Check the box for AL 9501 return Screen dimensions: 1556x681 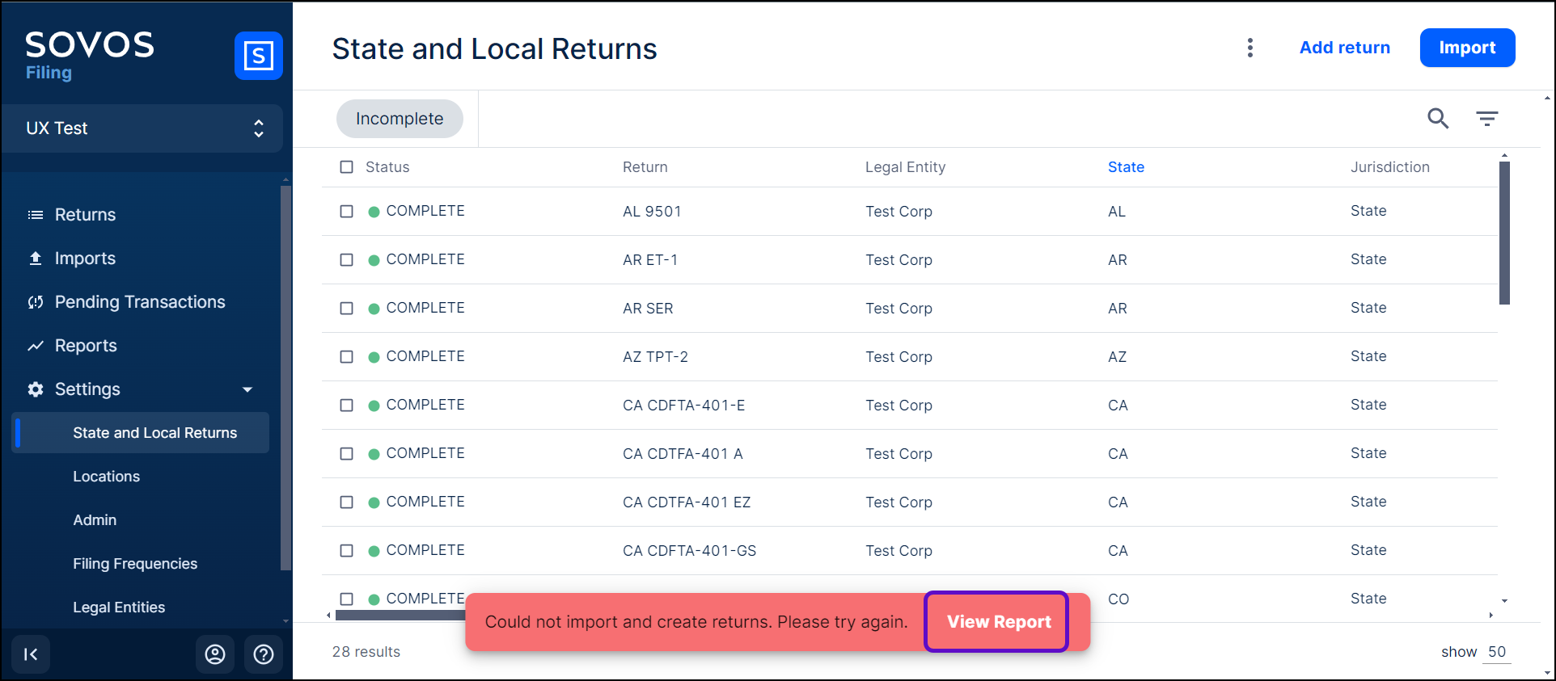pos(347,212)
